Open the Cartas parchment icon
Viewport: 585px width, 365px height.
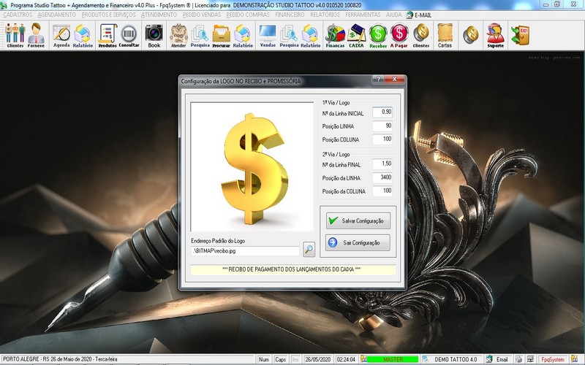445,35
